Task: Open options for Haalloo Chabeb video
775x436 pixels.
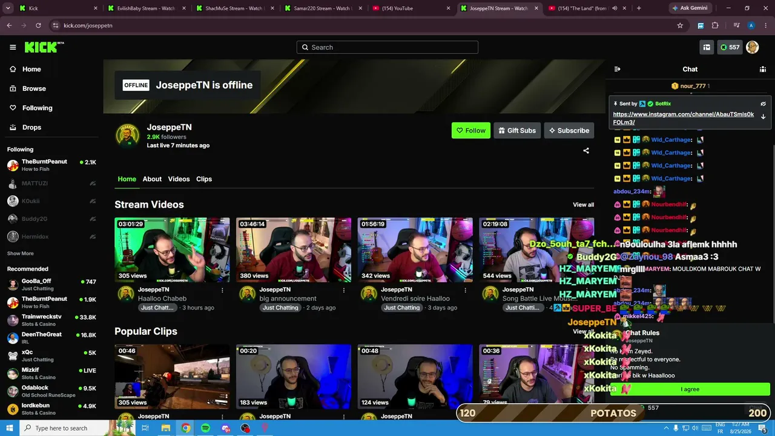Action: tap(222, 291)
